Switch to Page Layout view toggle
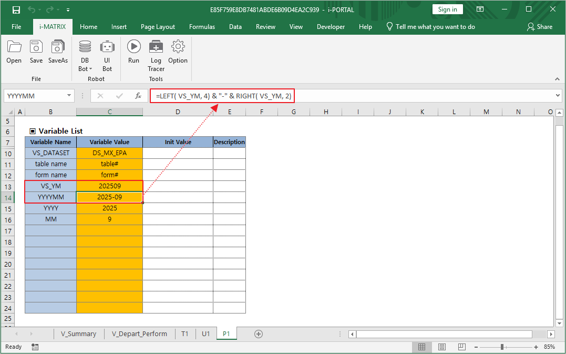 click(x=441, y=347)
